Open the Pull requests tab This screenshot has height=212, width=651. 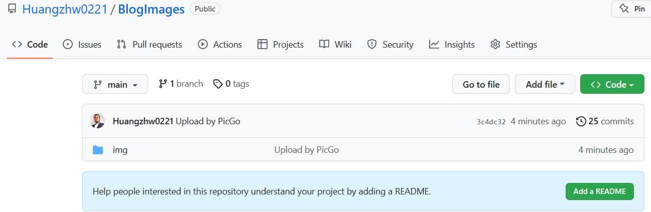(x=149, y=45)
